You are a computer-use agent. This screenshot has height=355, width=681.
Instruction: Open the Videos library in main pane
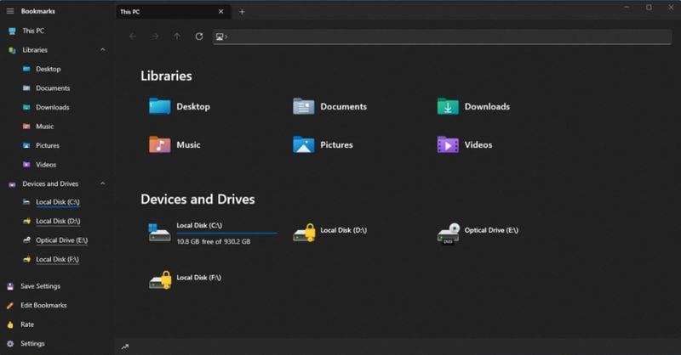(448, 144)
